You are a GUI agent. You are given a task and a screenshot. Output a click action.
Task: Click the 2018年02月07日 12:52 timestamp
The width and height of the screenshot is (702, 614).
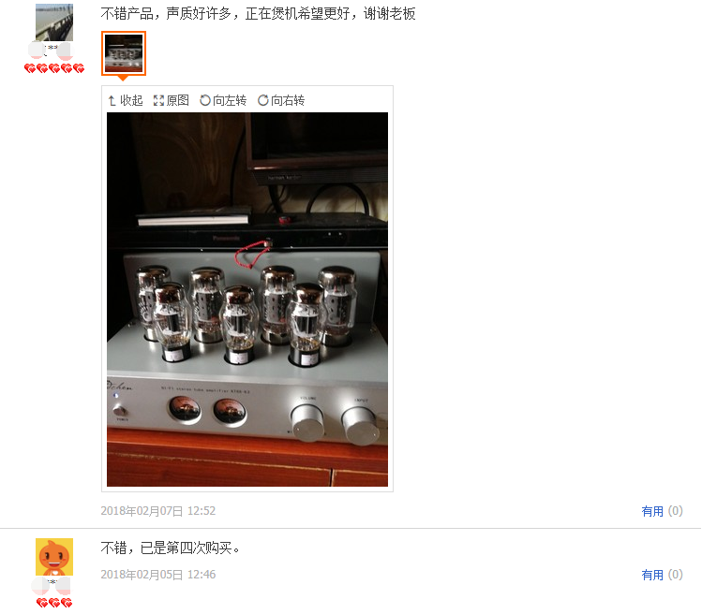[158, 511]
